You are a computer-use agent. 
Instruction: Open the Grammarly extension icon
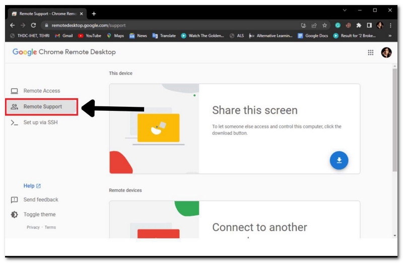(x=338, y=25)
